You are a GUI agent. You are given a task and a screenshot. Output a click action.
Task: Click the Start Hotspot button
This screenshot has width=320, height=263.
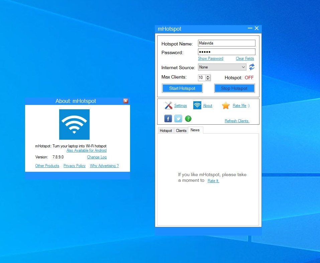coord(182,88)
